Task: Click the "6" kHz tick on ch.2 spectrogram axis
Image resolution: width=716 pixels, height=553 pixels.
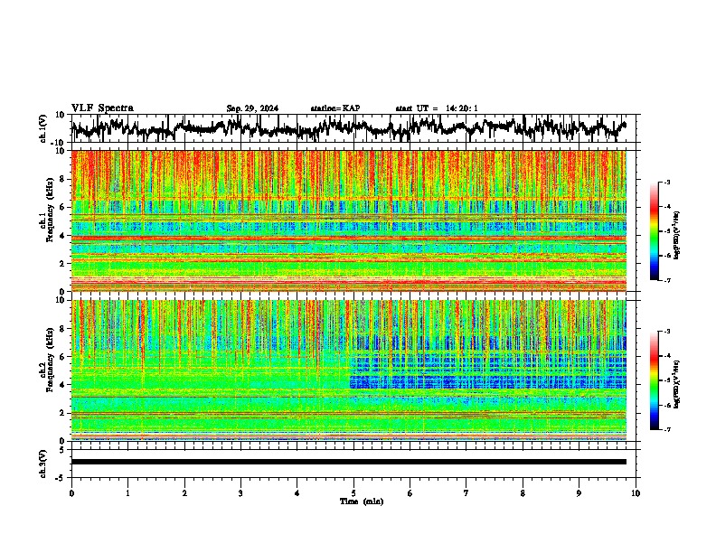Action: pyautogui.click(x=63, y=356)
